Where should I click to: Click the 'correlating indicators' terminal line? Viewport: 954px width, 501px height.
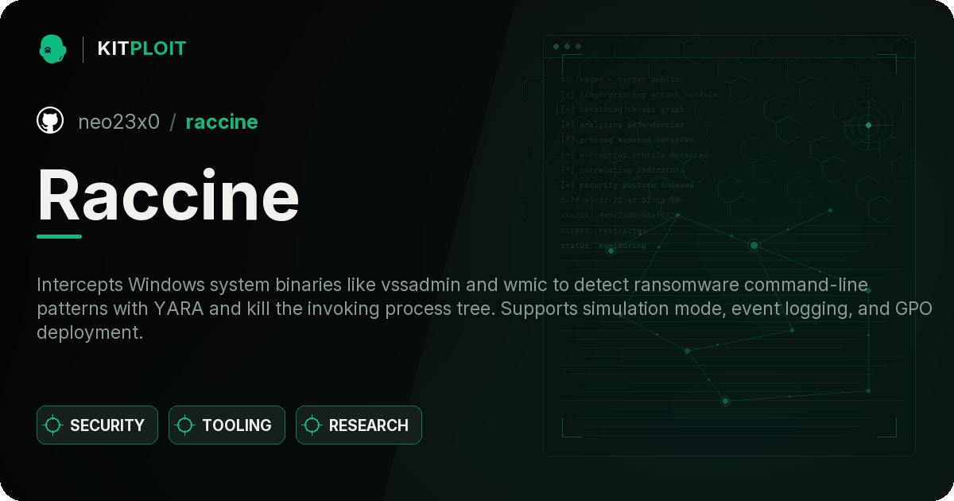click(x=622, y=170)
